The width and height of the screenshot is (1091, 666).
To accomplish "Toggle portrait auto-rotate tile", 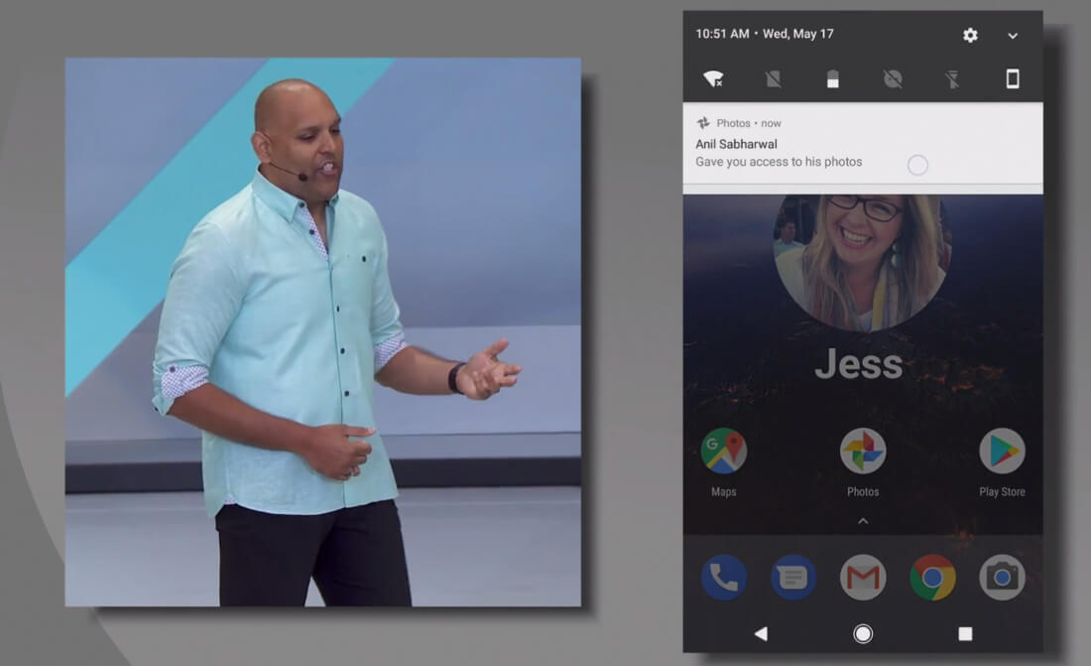I will [1013, 78].
